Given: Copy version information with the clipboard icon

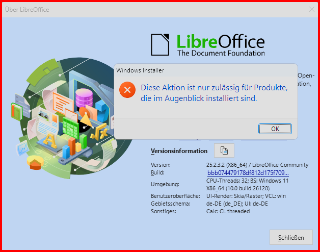Looking at the screenshot, I should [x=224, y=150].
